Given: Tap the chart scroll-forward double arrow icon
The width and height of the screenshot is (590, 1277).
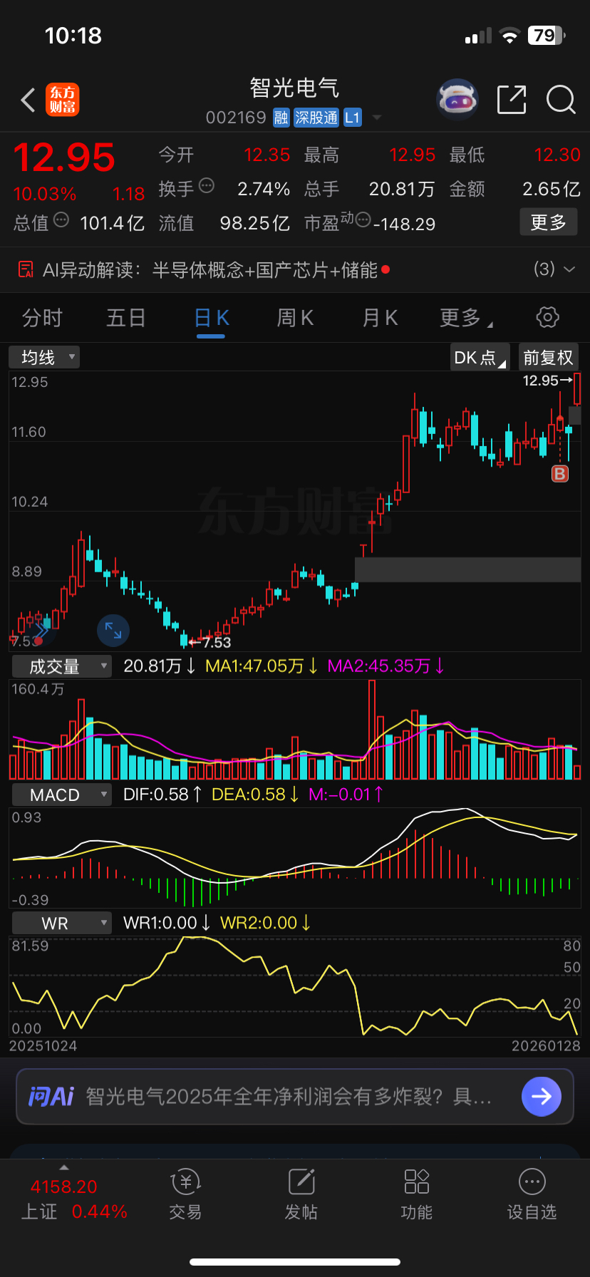Looking at the screenshot, I should pos(41,631).
